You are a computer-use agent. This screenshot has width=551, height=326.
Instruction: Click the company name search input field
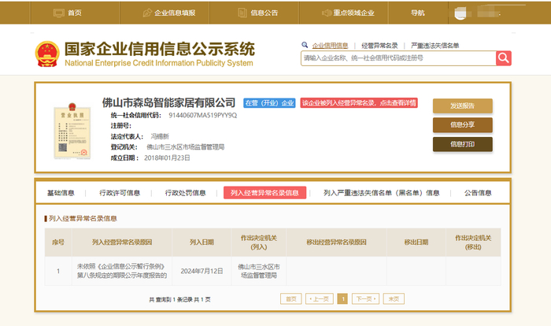coord(397,58)
